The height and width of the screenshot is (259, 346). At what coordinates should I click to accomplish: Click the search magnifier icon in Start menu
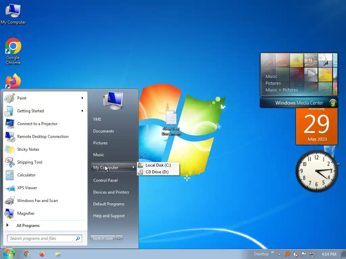pyautogui.click(x=78, y=238)
